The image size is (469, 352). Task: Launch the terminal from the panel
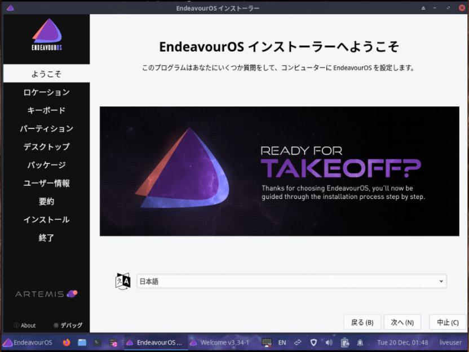tap(97, 342)
